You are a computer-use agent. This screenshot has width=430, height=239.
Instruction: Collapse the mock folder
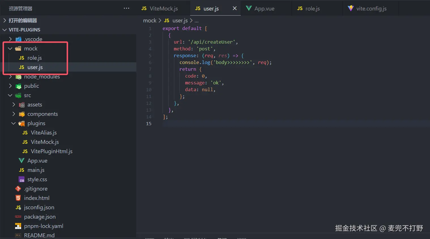coord(10,48)
